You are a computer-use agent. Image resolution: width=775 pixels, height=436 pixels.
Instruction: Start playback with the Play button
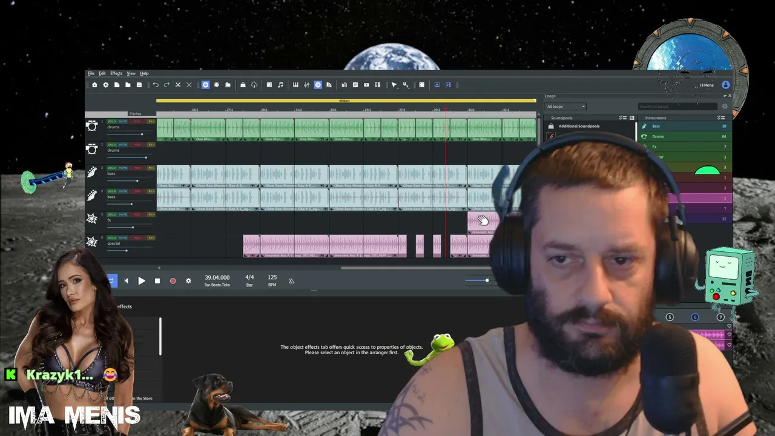(142, 281)
